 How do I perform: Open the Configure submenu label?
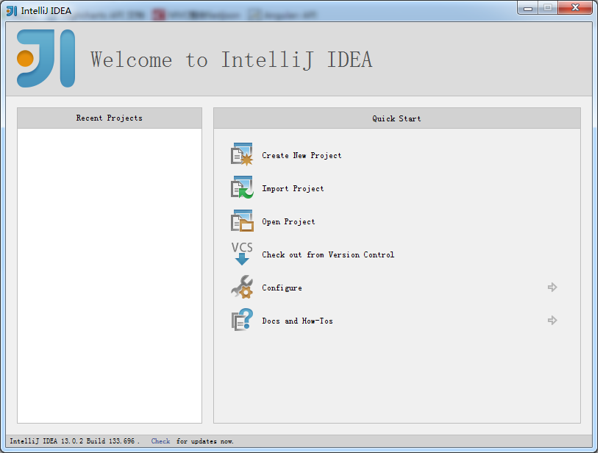point(282,288)
